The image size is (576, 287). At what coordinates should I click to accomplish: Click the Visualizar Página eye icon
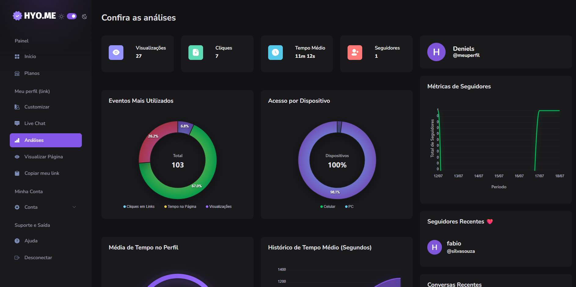click(x=17, y=157)
